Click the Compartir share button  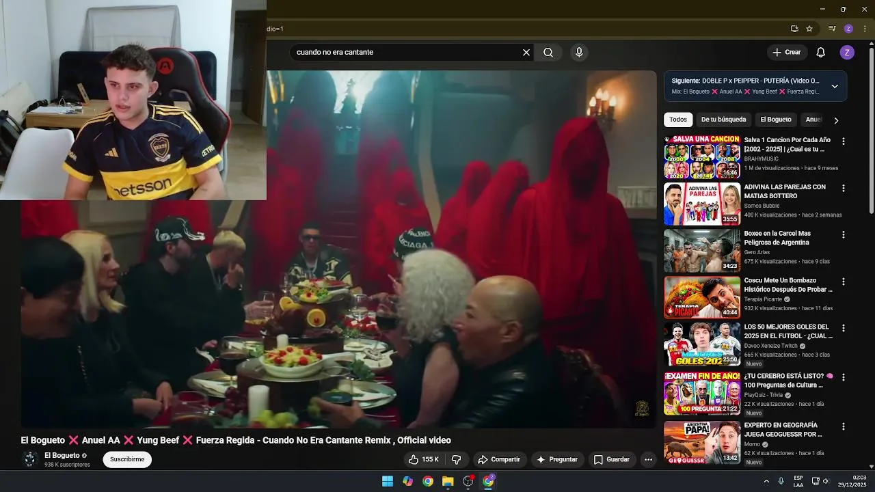coord(499,459)
